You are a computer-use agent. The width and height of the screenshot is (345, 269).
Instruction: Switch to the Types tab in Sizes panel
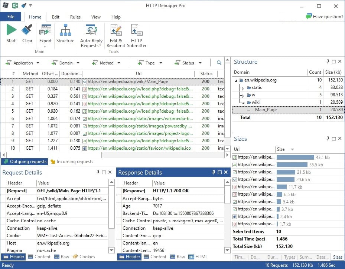(290, 257)
